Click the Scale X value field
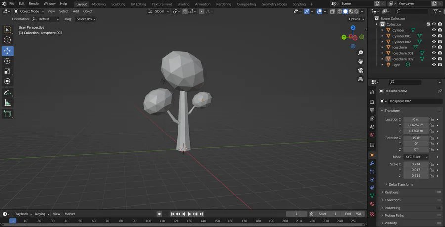 (x=416, y=164)
